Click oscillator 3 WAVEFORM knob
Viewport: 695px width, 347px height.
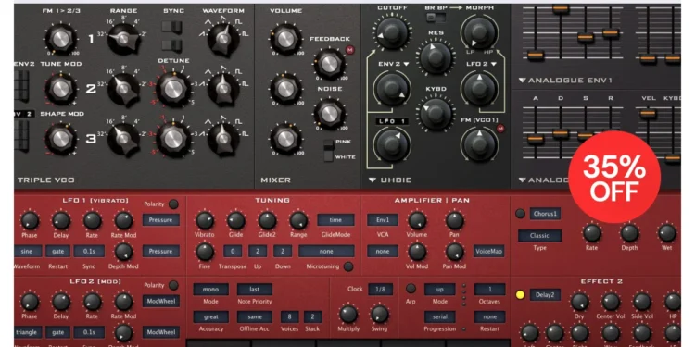(x=223, y=139)
